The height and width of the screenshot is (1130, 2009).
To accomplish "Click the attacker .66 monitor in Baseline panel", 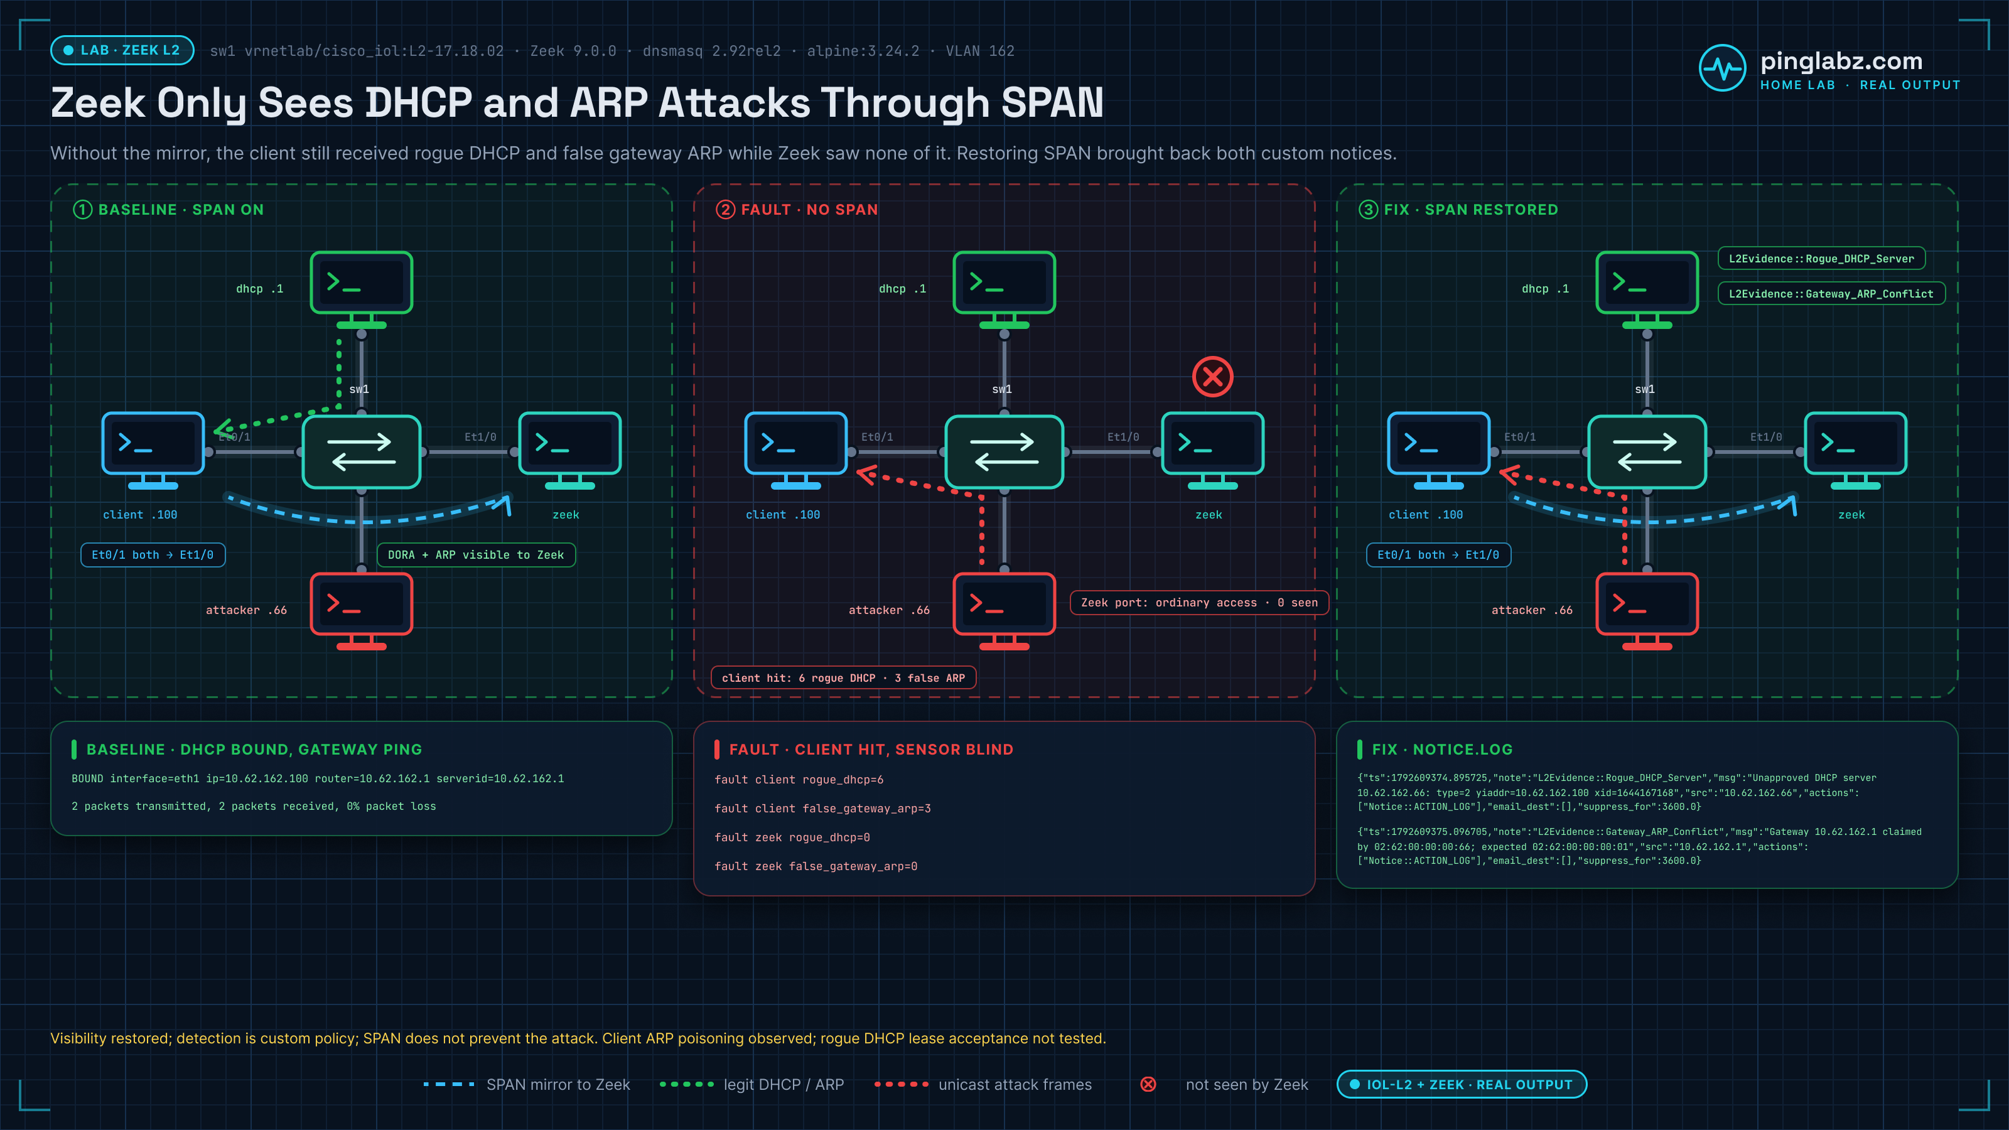I will [361, 611].
